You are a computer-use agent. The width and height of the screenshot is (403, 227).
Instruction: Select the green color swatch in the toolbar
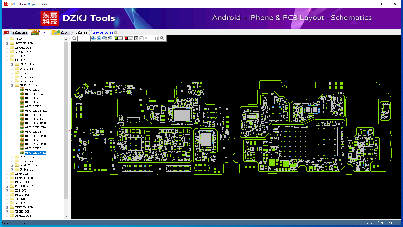point(116,38)
